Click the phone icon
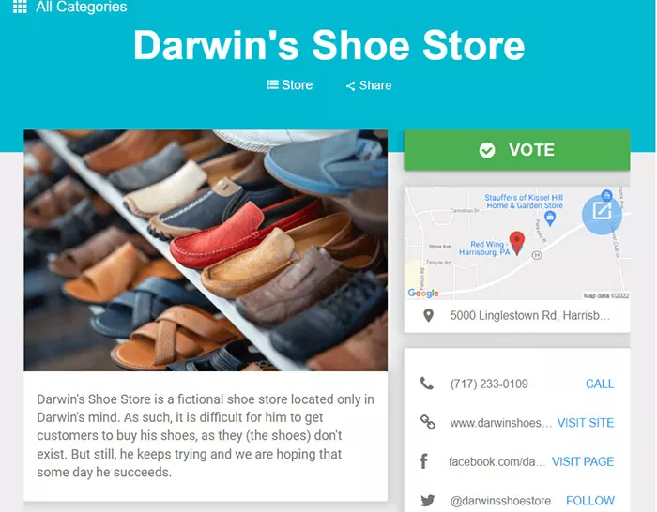Screen dimensions: 657x512 pyautogui.click(x=427, y=383)
